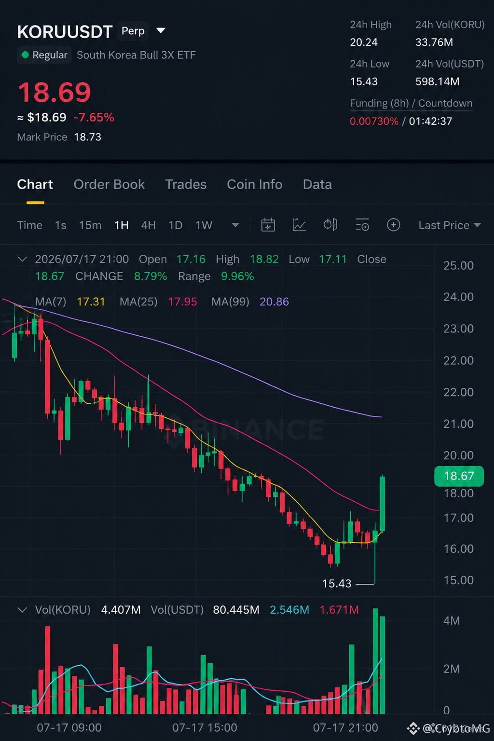The width and height of the screenshot is (494, 741).
Task: Tap the Regular status tag
Action: [x=44, y=55]
